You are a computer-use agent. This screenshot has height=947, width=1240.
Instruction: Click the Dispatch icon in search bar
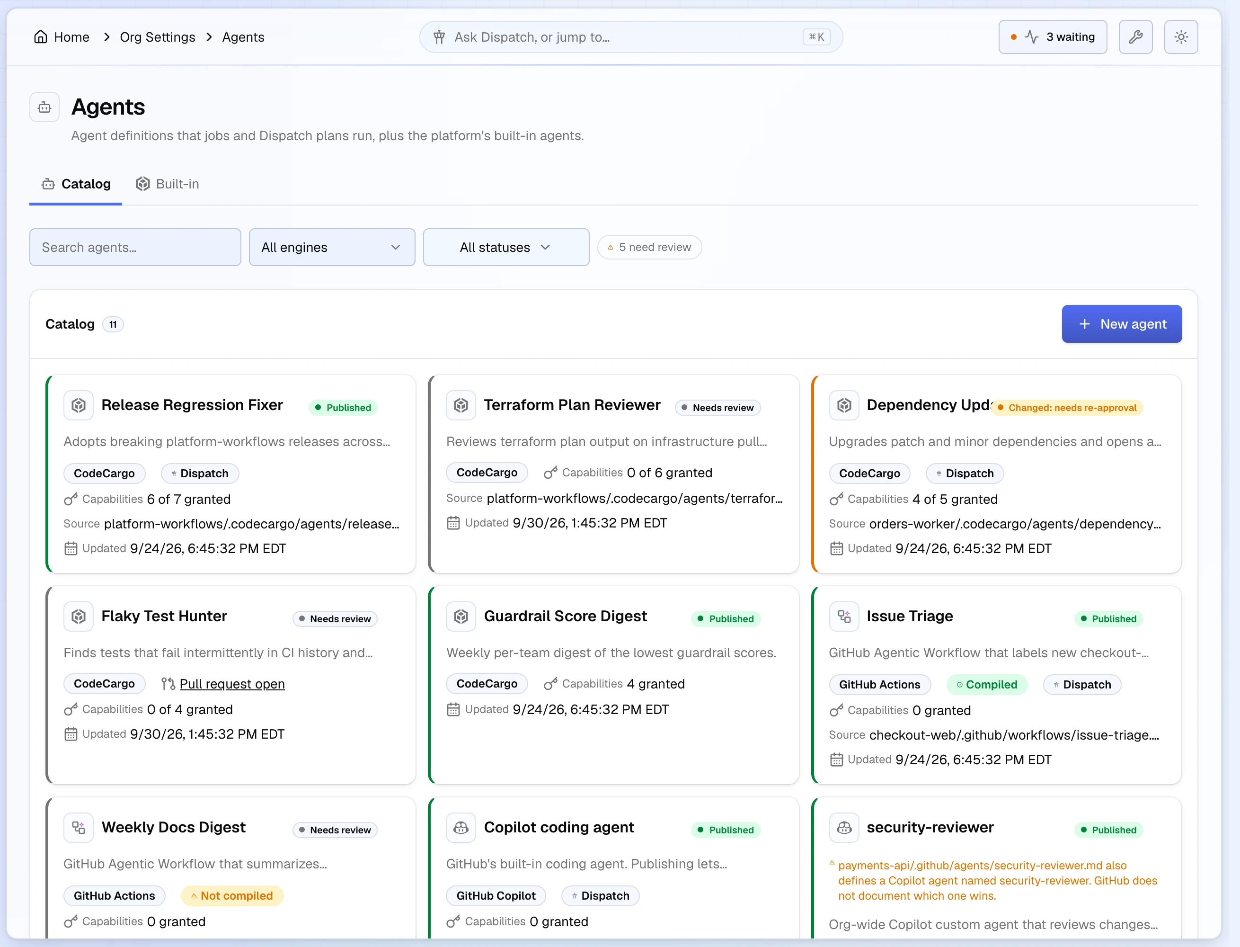pyautogui.click(x=439, y=37)
